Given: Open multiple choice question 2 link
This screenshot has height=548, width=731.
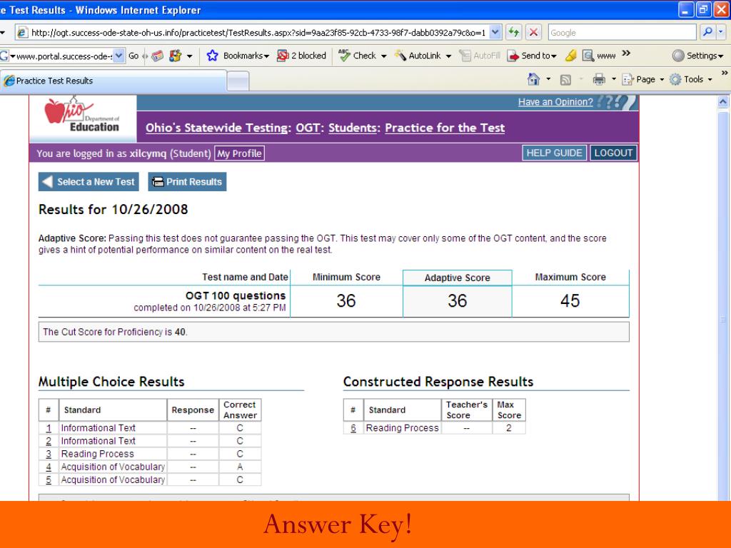Looking at the screenshot, I should point(49,441).
